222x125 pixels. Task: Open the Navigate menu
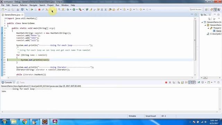33,5
